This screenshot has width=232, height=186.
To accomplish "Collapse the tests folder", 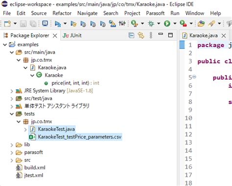I will pyautogui.click(x=12, y=114).
